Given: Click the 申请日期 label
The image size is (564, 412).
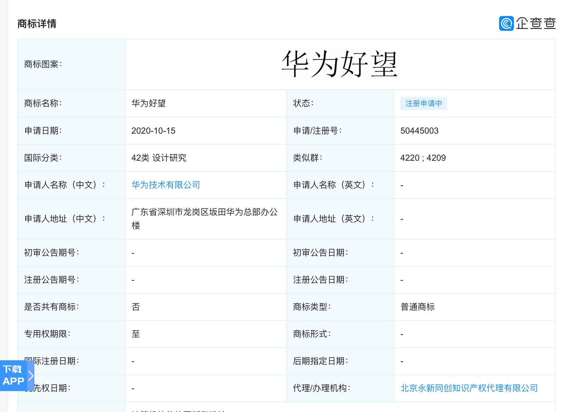Looking at the screenshot, I should (43, 131).
